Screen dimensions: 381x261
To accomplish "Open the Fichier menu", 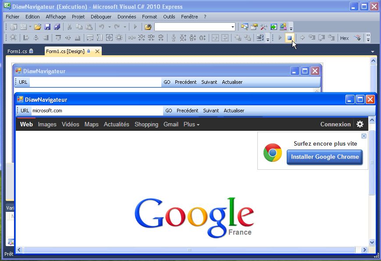I will 12,17.
